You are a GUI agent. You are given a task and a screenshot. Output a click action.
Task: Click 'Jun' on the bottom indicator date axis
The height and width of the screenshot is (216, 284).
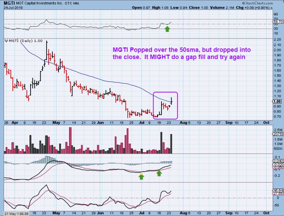[x=100, y=213]
